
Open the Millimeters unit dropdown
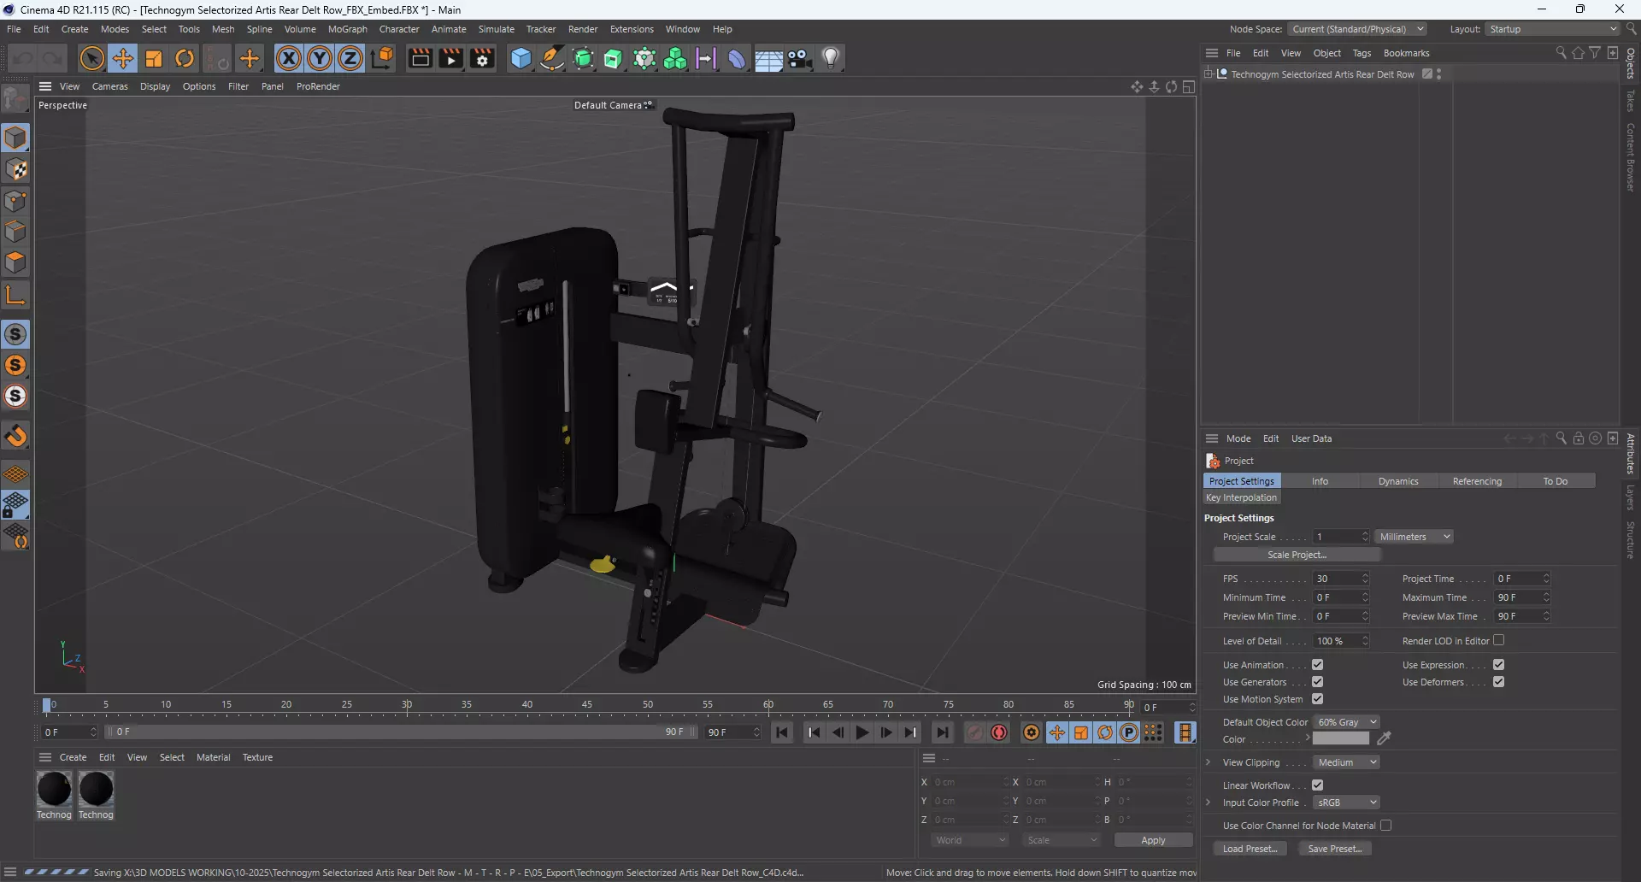click(1415, 537)
